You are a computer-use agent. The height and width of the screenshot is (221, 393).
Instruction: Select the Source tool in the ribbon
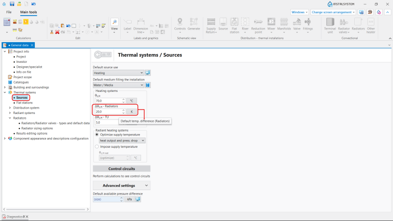pyautogui.click(x=223, y=24)
